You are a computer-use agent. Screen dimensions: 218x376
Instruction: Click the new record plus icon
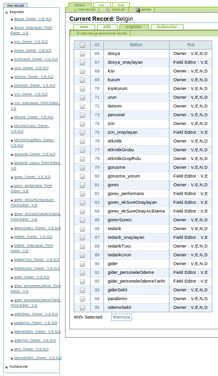point(75,10)
